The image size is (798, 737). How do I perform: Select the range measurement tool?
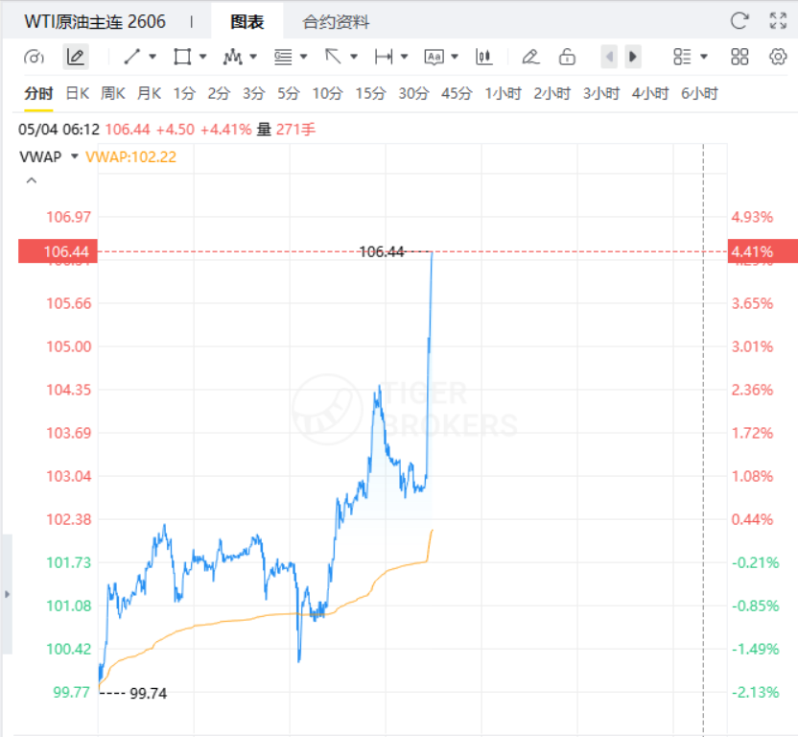pos(384,57)
